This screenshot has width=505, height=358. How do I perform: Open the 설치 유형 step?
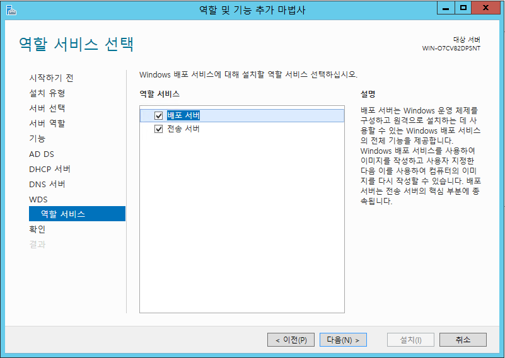coord(47,93)
